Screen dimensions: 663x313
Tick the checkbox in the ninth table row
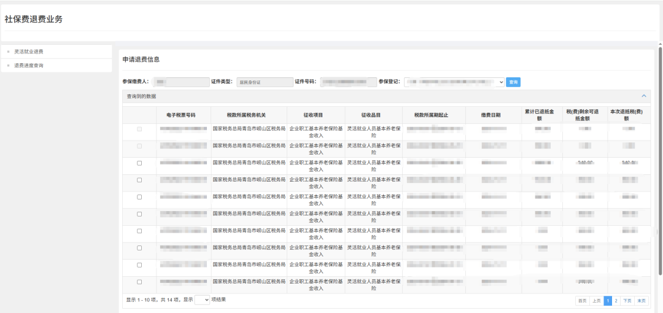(x=139, y=265)
